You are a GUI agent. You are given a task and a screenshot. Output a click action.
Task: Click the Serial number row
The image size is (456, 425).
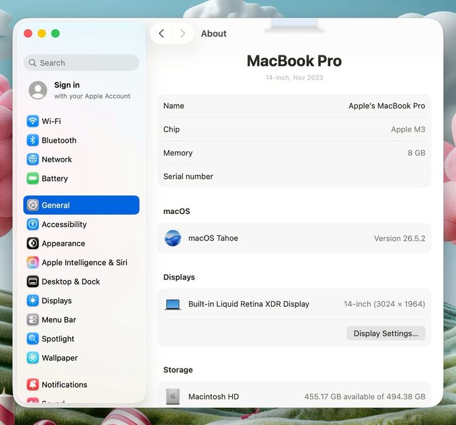tap(294, 176)
